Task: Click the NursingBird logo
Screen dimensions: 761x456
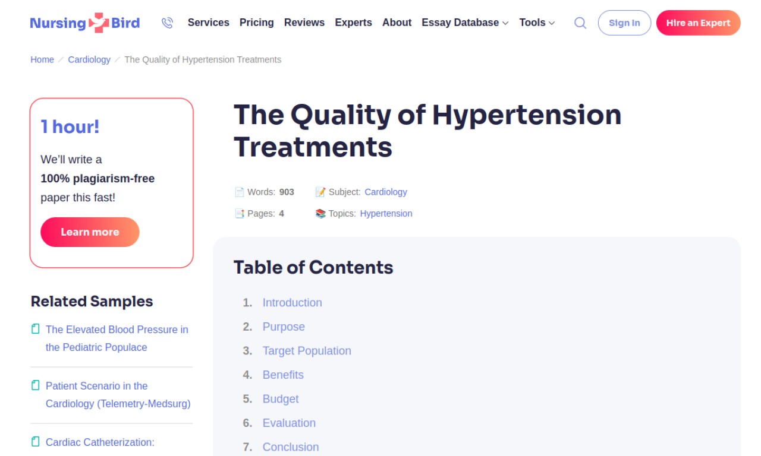Action: tap(85, 23)
